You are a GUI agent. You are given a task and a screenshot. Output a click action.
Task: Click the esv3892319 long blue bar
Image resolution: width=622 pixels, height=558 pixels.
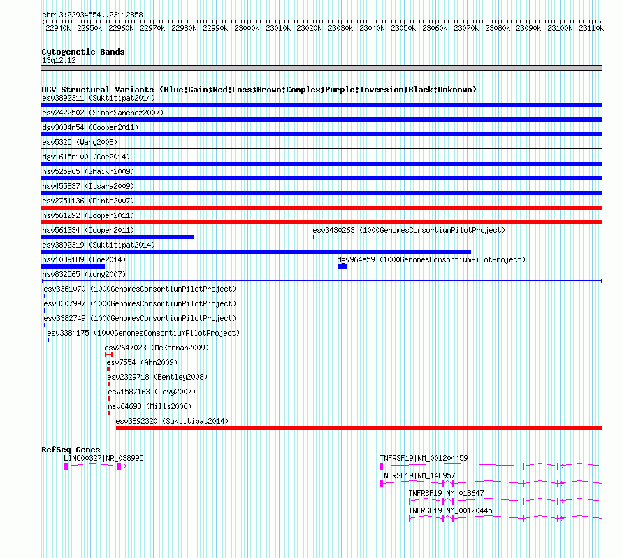point(256,252)
